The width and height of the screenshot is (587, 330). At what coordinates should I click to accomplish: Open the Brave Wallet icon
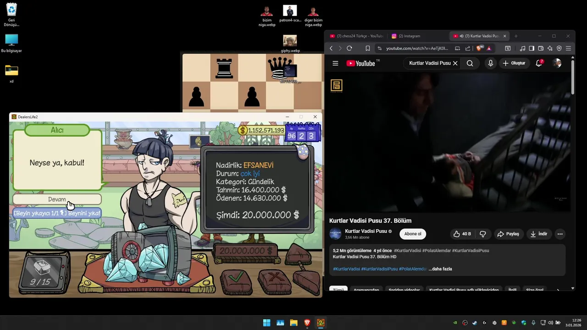(541, 48)
